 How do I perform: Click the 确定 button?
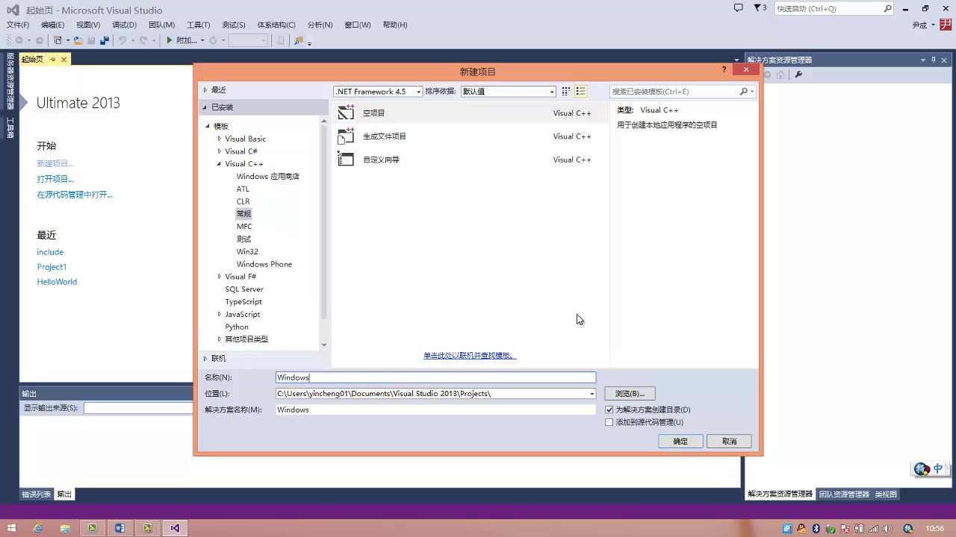click(680, 441)
